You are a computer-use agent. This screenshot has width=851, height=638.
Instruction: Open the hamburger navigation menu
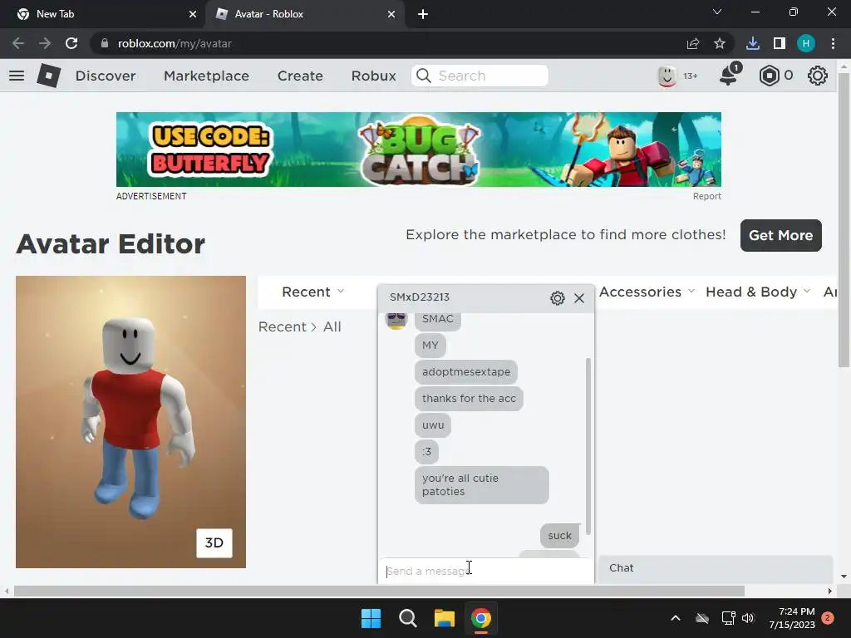(17, 76)
